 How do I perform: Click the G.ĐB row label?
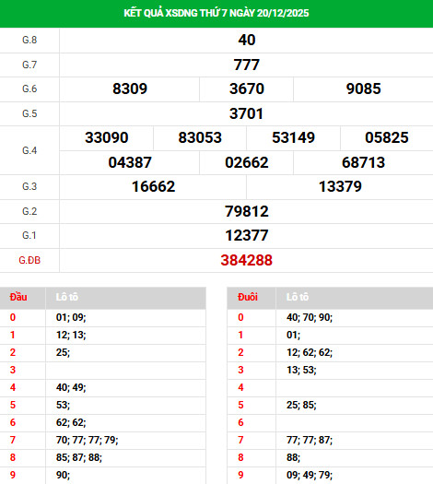[29, 260]
